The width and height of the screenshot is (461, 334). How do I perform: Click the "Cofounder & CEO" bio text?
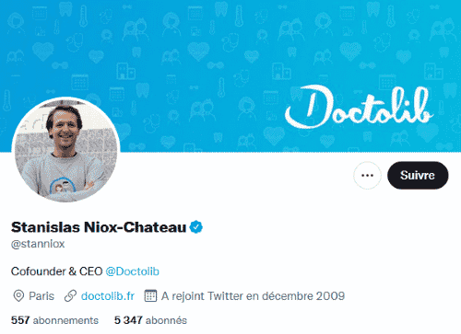point(56,271)
